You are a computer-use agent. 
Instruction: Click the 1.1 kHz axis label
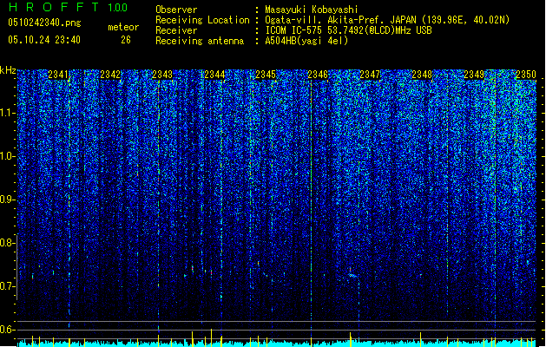pos(8,114)
